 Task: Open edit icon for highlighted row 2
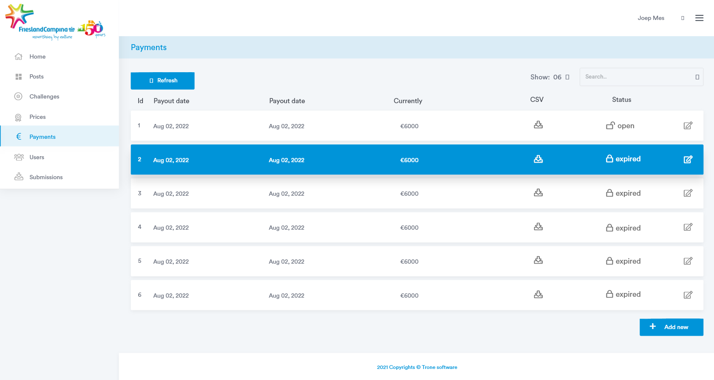pos(688,160)
